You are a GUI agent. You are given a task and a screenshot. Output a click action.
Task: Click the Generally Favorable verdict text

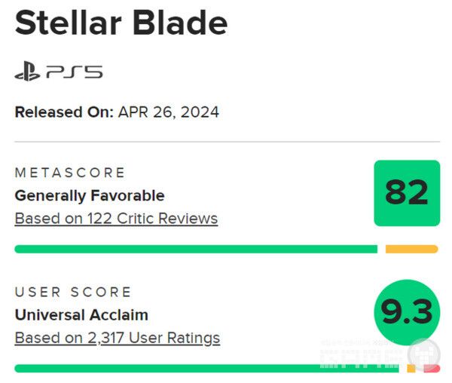90,195
